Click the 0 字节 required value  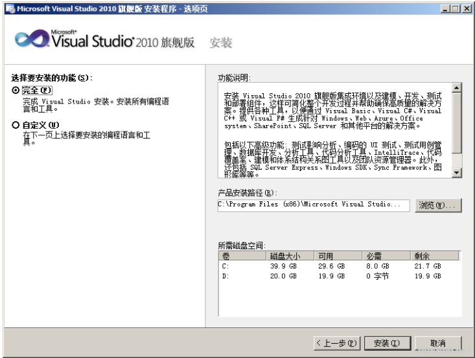(377, 276)
